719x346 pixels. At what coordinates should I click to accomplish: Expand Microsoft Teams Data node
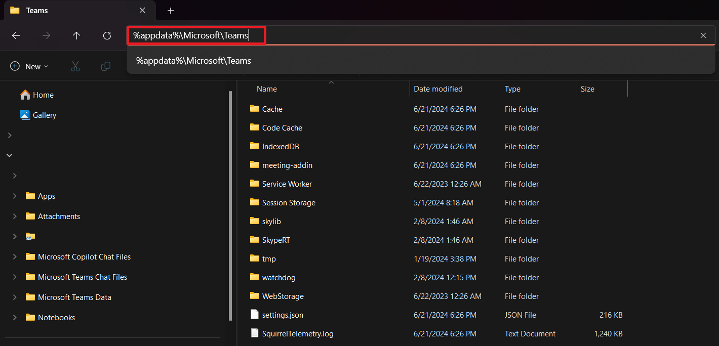tap(15, 297)
